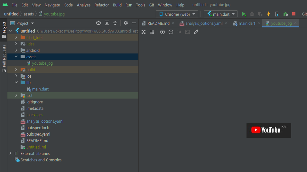
Task: Open the Project view dropdown
Action: click(22, 23)
